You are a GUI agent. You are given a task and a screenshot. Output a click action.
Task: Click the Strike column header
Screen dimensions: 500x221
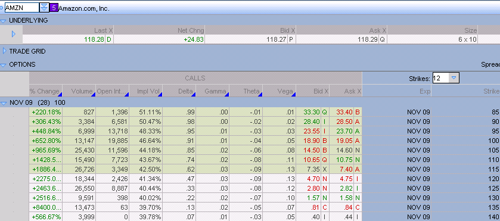[466, 92]
